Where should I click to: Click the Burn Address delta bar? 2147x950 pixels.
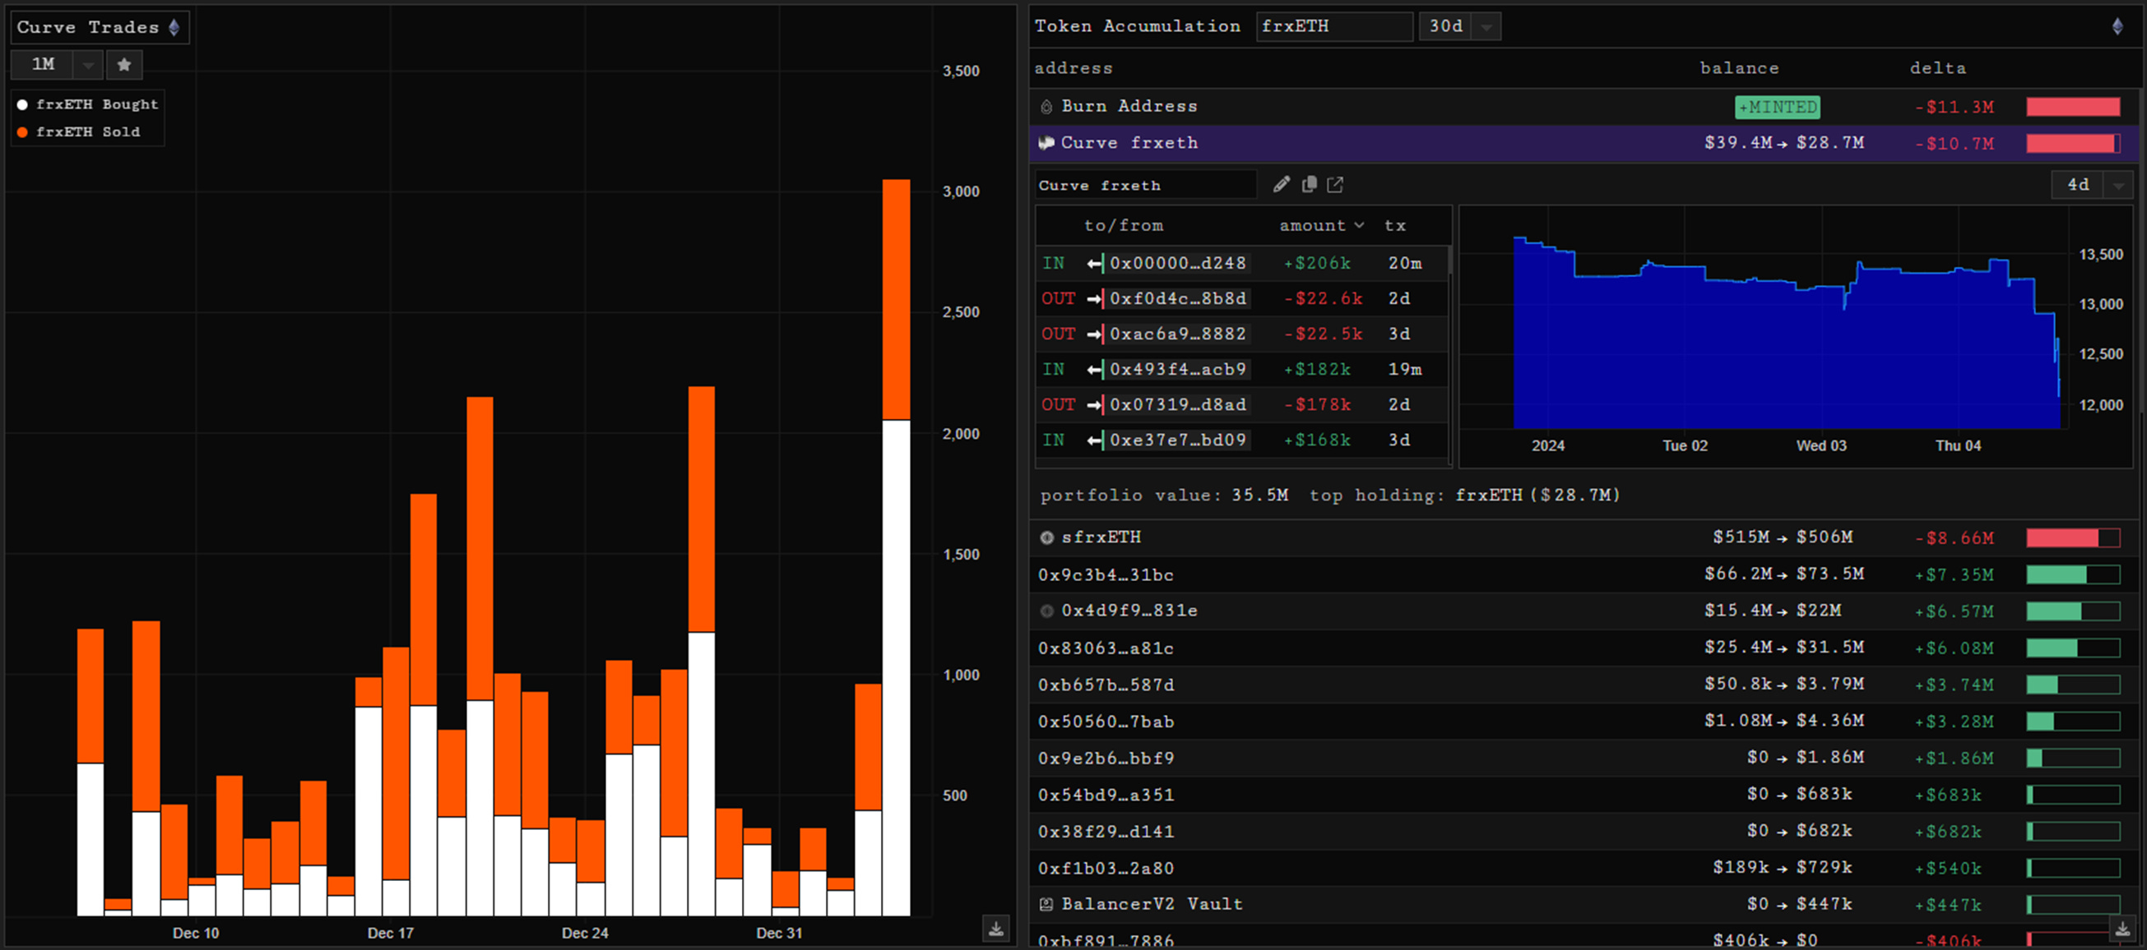coord(2073,107)
